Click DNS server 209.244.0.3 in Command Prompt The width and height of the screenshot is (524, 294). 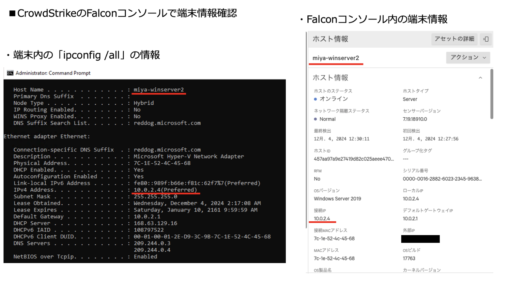pyautogui.click(x=152, y=243)
